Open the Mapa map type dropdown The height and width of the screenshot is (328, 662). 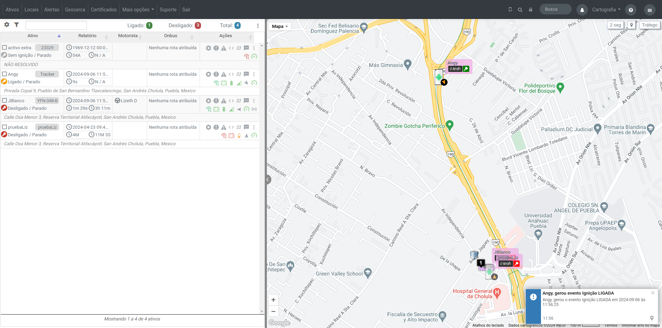click(x=280, y=27)
